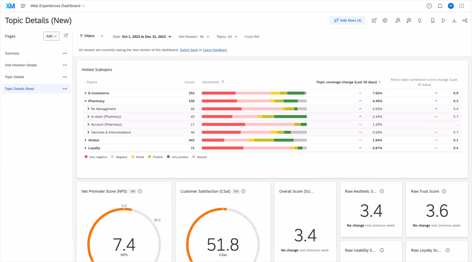The width and height of the screenshot is (472, 262).
Task: Expand the E-Commerce topic row
Action: [86, 93]
